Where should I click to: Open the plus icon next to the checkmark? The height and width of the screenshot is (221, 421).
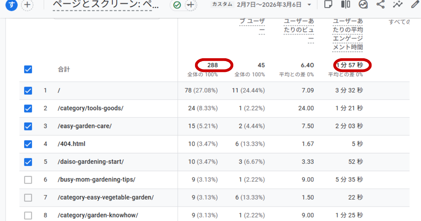coord(189,5)
